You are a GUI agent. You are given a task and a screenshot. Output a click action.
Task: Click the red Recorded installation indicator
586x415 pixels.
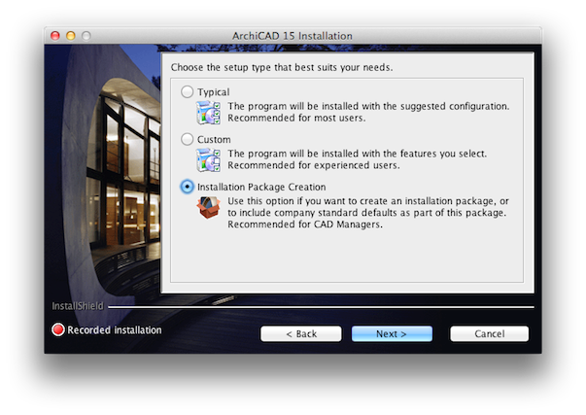pos(58,329)
